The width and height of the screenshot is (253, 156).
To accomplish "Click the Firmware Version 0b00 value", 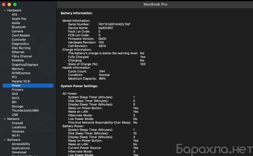I will pyautogui.click(x=102, y=39).
